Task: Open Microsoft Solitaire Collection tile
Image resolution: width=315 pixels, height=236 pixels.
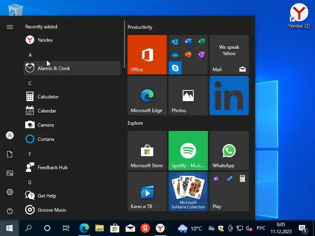Action: click(x=188, y=192)
